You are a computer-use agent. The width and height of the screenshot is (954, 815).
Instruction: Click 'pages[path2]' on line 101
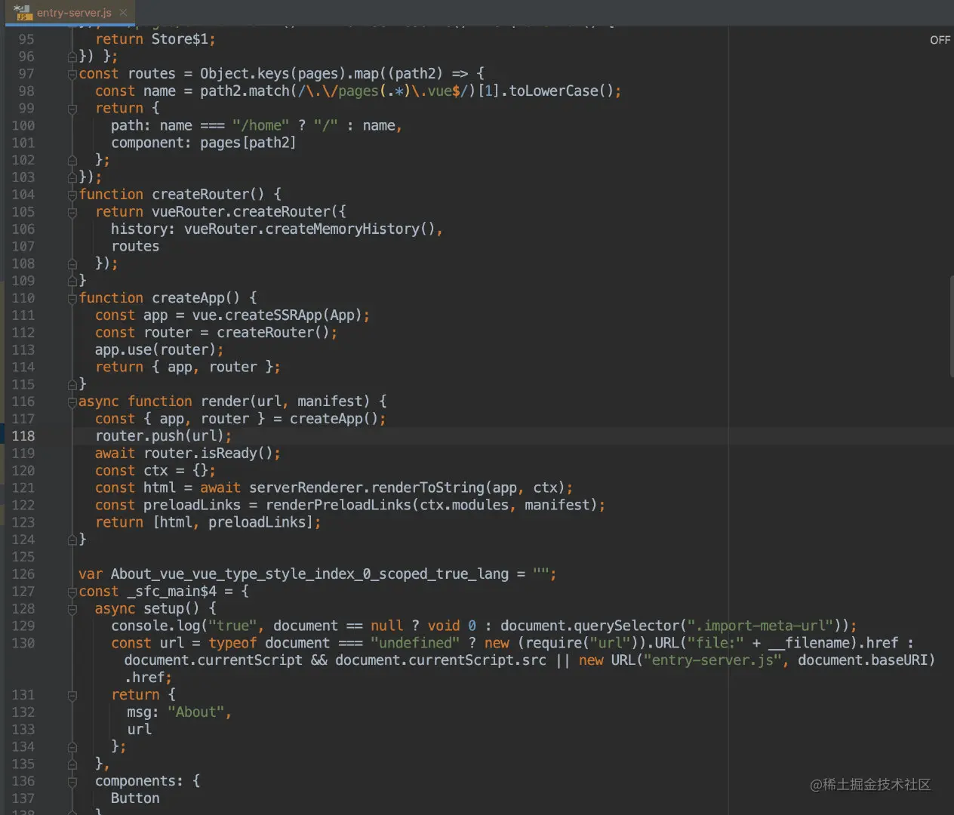[x=248, y=143]
